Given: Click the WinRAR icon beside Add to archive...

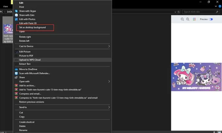Looking at the screenshot, I should pyautogui.click(x=16, y=85).
